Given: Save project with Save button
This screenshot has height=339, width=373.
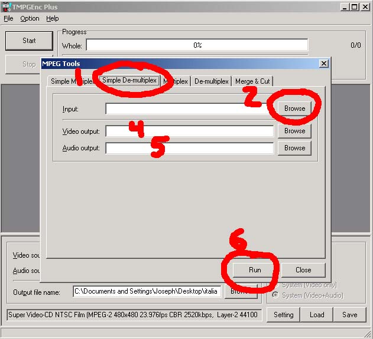Looking at the screenshot, I should (350, 315).
